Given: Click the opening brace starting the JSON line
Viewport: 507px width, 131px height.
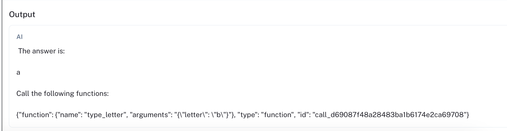Looking at the screenshot, I should (17, 115).
